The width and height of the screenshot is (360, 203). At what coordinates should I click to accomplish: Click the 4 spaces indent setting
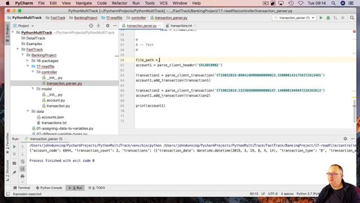coord(287,194)
